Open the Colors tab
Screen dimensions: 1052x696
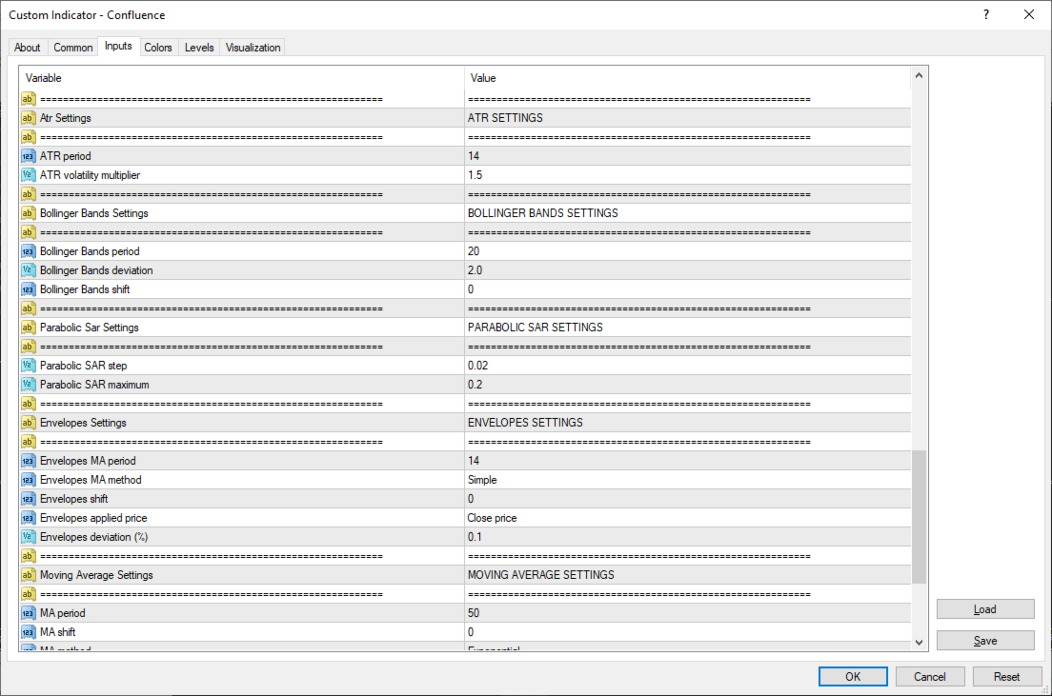tap(157, 48)
